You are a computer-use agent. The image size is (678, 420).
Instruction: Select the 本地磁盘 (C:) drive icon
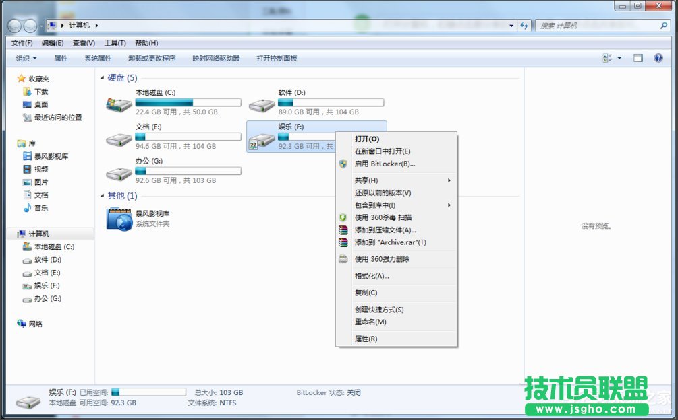118,102
